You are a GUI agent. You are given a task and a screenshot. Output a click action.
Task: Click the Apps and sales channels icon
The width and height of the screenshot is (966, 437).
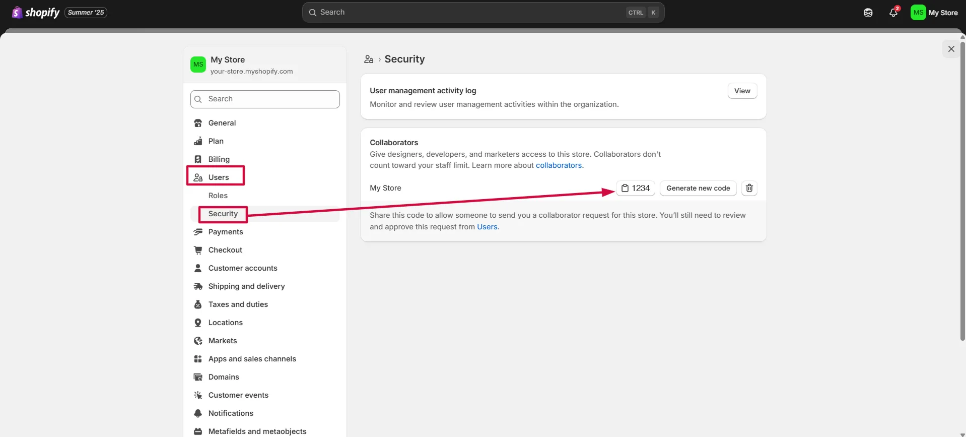[198, 359]
